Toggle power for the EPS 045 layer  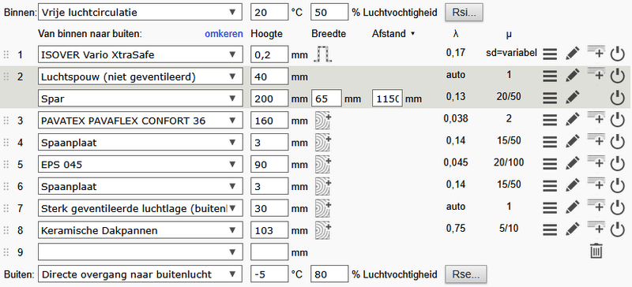[x=617, y=163]
